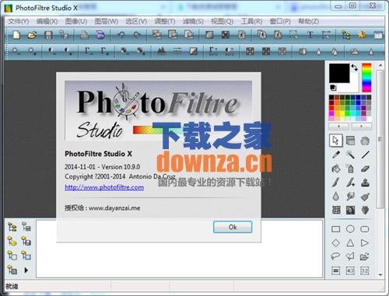Swap foreground and background colors arrow
The height and width of the screenshot is (296, 389).
pos(355,68)
